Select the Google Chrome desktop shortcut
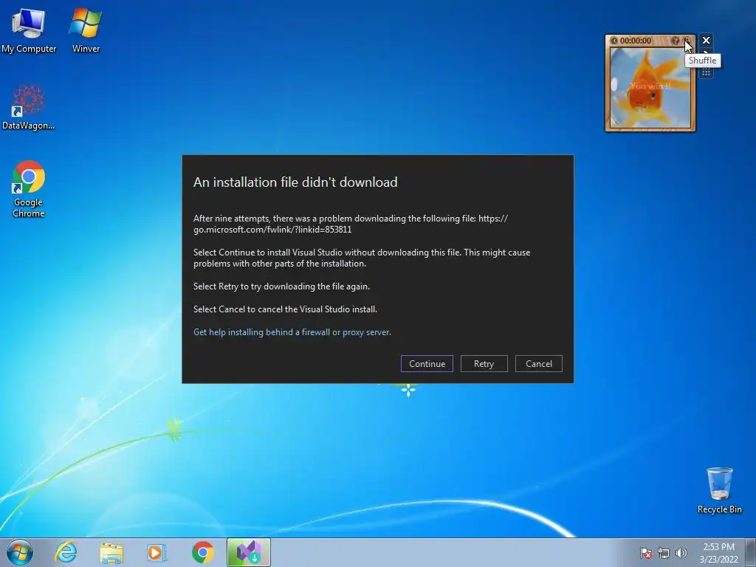The image size is (756, 567). point(29,189)
